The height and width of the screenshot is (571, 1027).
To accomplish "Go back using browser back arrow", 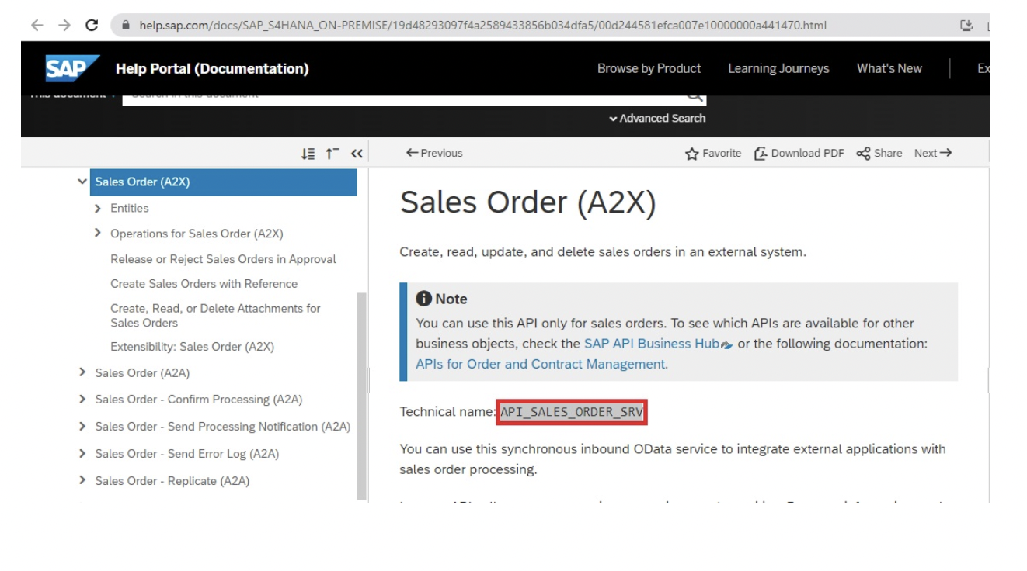I will [x=37, y=26].
